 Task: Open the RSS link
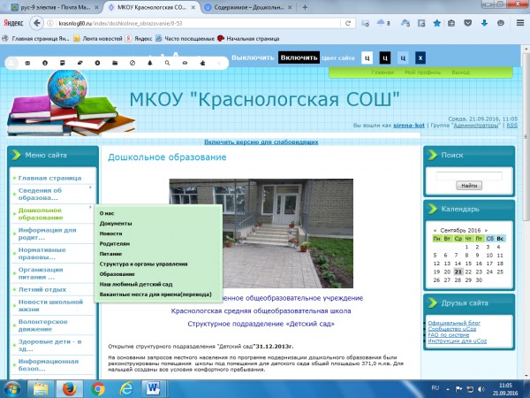511,126
